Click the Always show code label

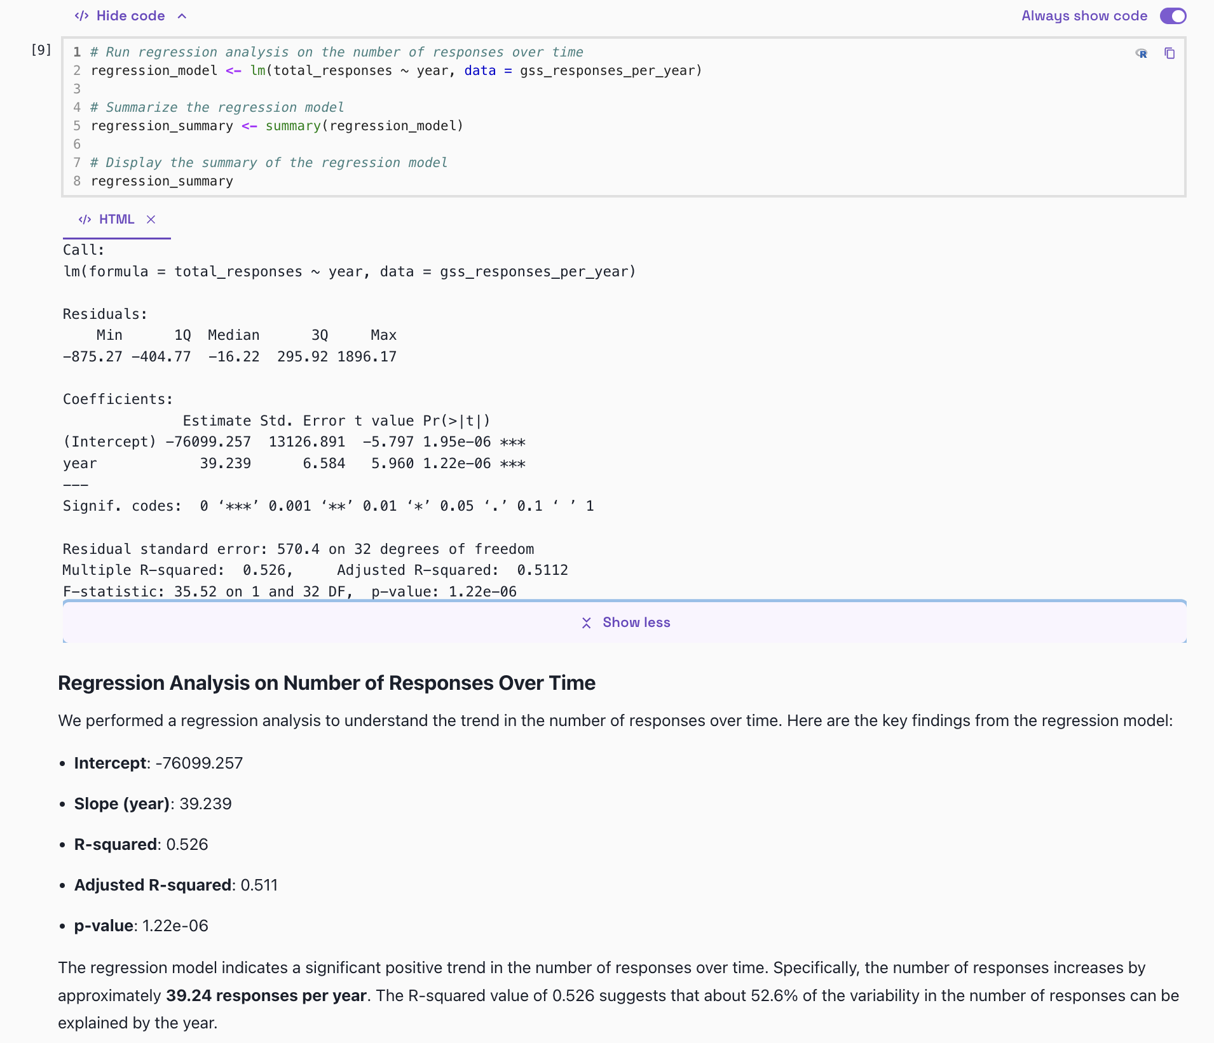coord(1084,16)
